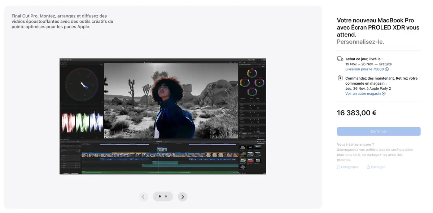Open the Voir un autre magasin link
Screen dimensions: 433x213
tap(365, 94)
